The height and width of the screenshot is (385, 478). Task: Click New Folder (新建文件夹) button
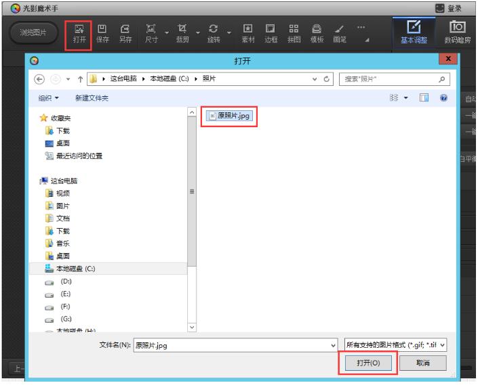(x=92, y=98)
